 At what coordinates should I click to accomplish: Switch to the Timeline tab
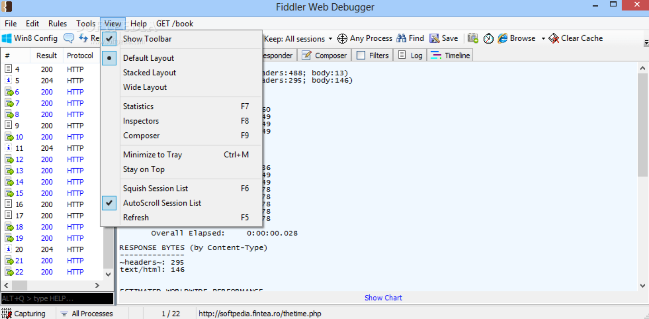coord(450,55)
